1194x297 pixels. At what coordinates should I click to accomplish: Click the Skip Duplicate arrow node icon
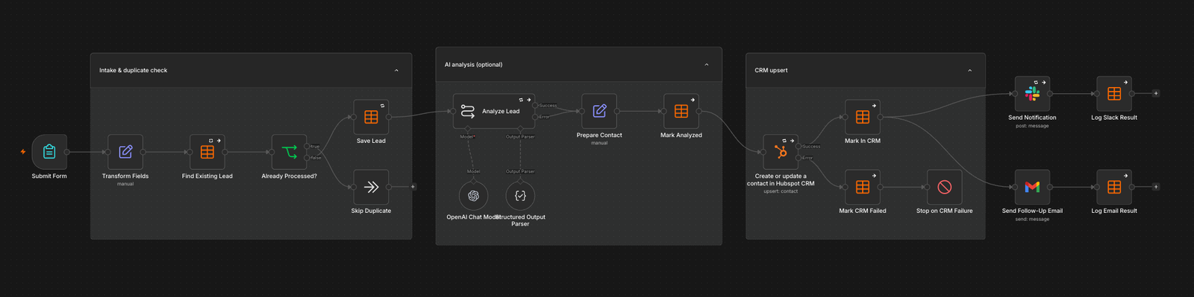371,187
